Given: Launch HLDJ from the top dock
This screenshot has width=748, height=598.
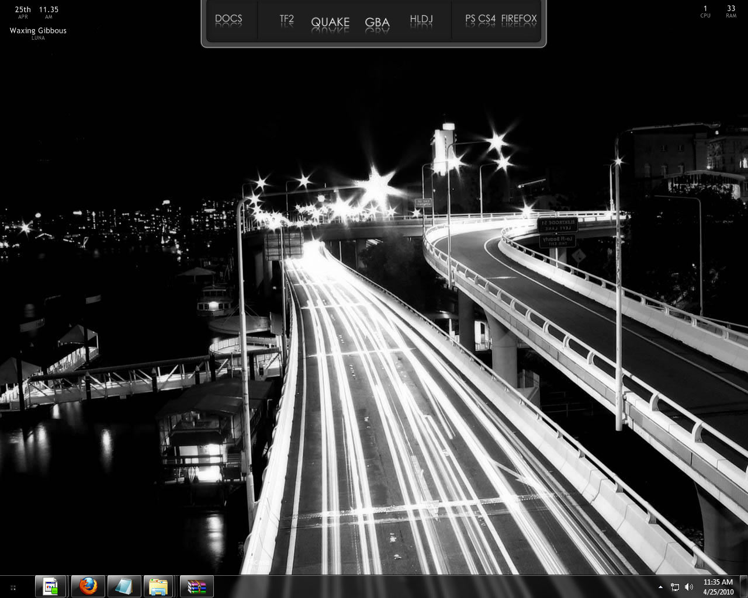Looking at the screenshot, I should [421, 19].
